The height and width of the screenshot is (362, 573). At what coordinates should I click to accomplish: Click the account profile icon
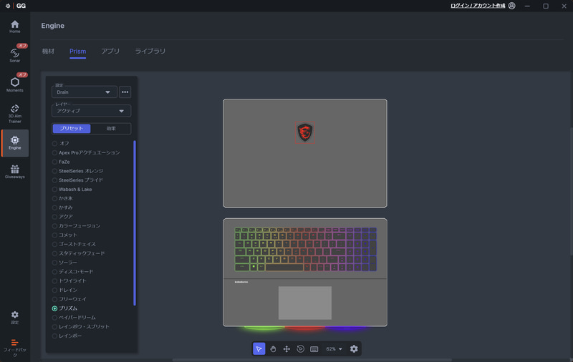click(x=511, y=6)
